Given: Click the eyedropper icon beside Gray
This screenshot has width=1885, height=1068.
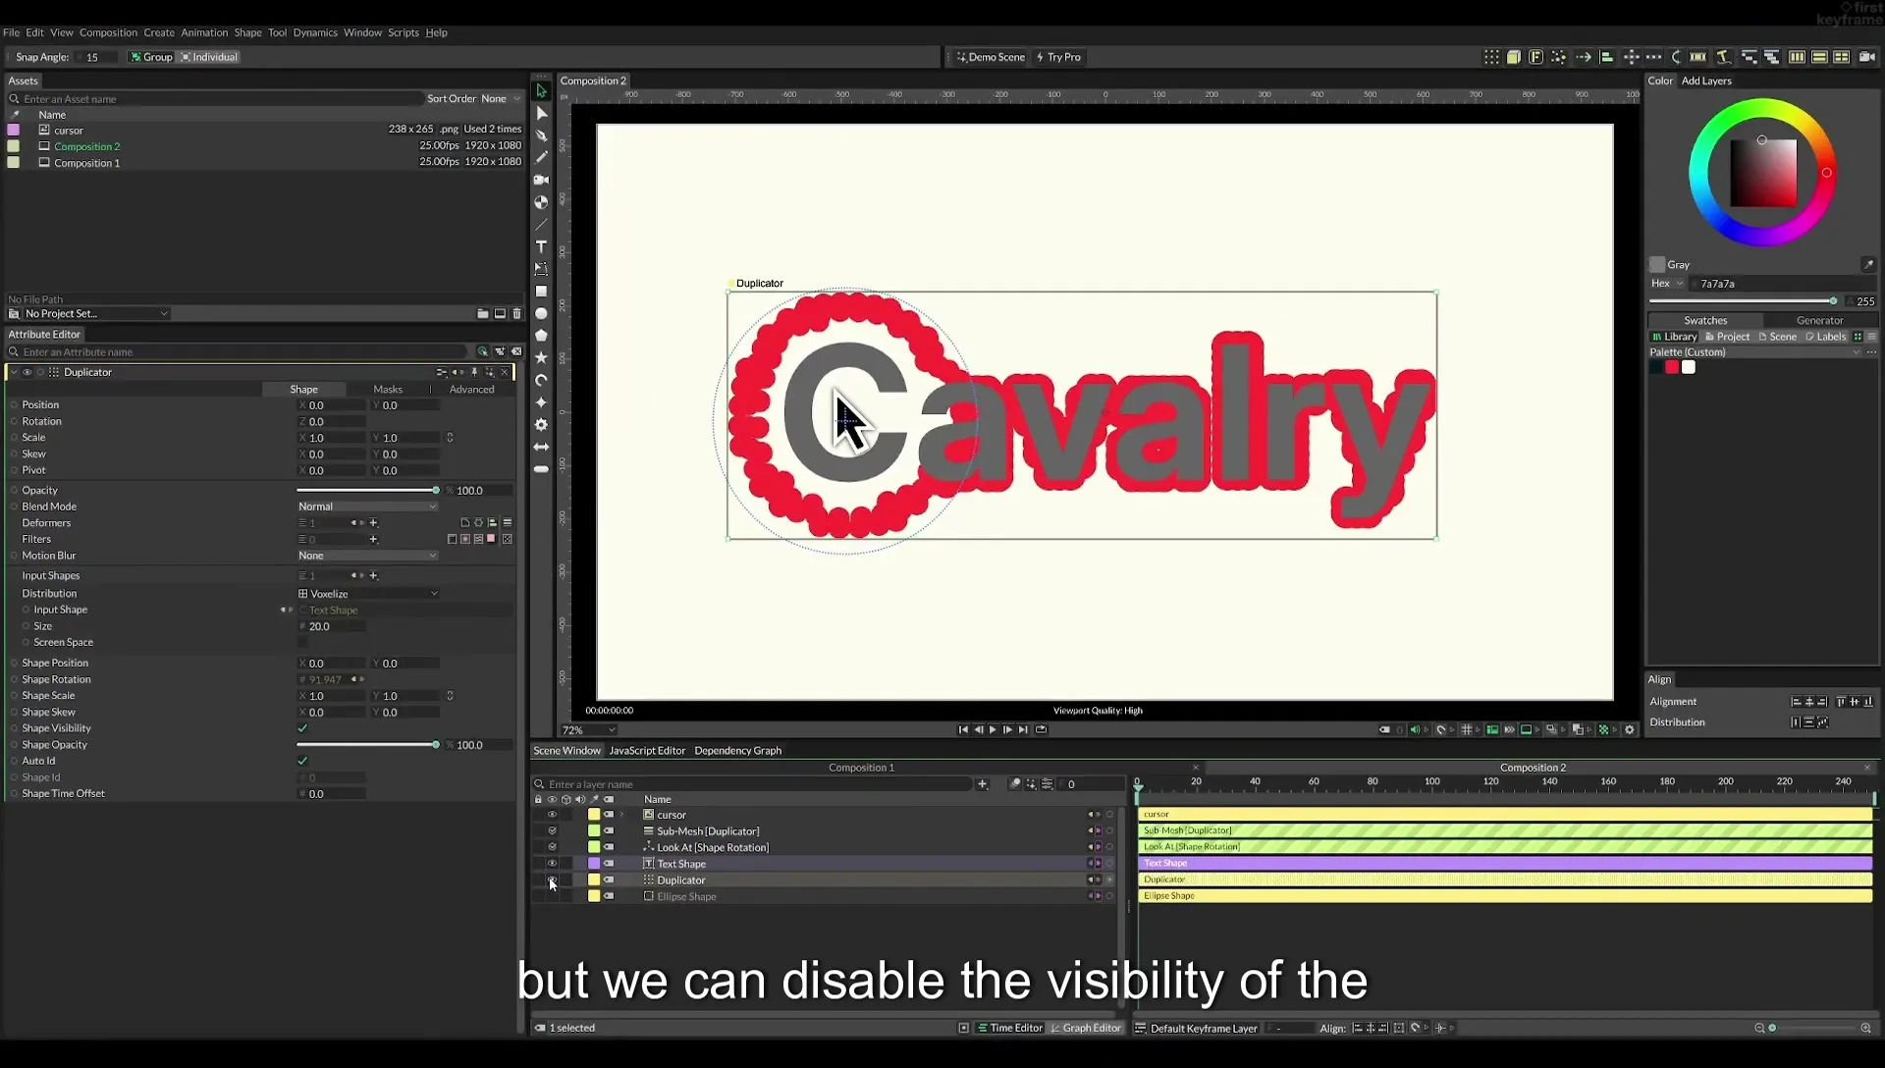Looking at the screenshot, I should pyautogui.click(x=1868, y=264).
